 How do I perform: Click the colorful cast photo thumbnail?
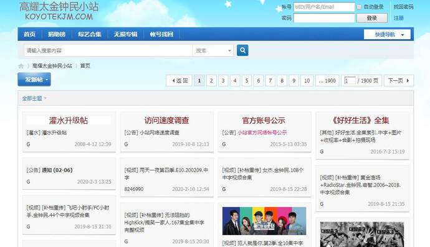(264, 221)
